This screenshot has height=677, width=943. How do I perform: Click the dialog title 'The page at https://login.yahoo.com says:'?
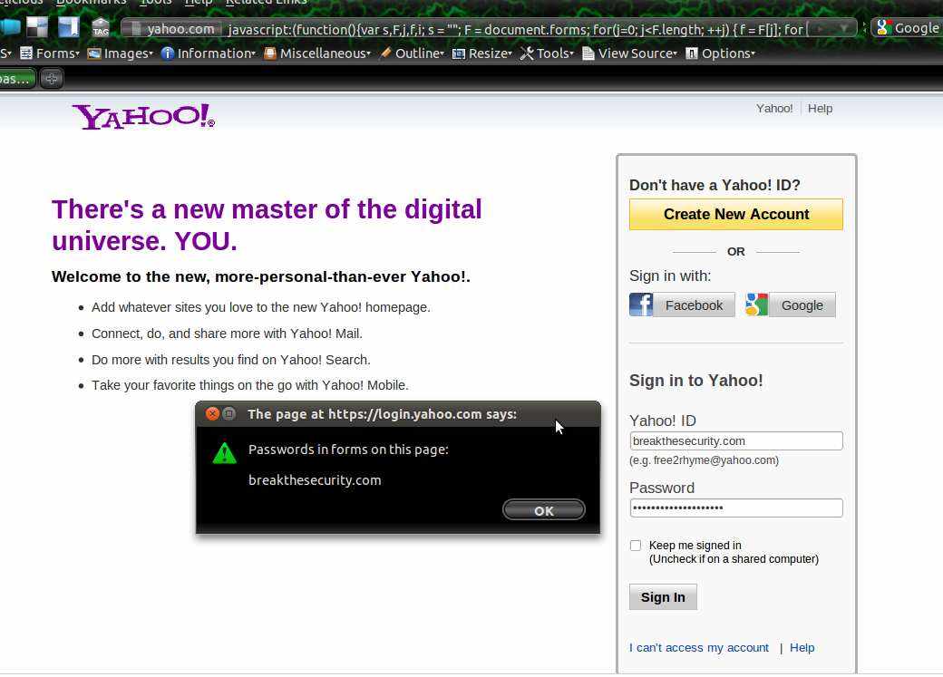(383, 413)
